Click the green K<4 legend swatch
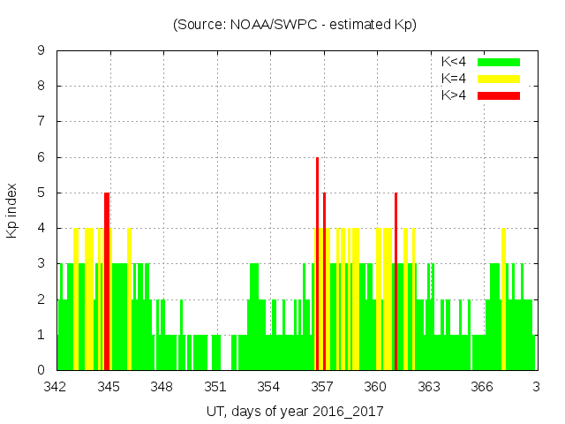565x424 pixels. (499, 62)
